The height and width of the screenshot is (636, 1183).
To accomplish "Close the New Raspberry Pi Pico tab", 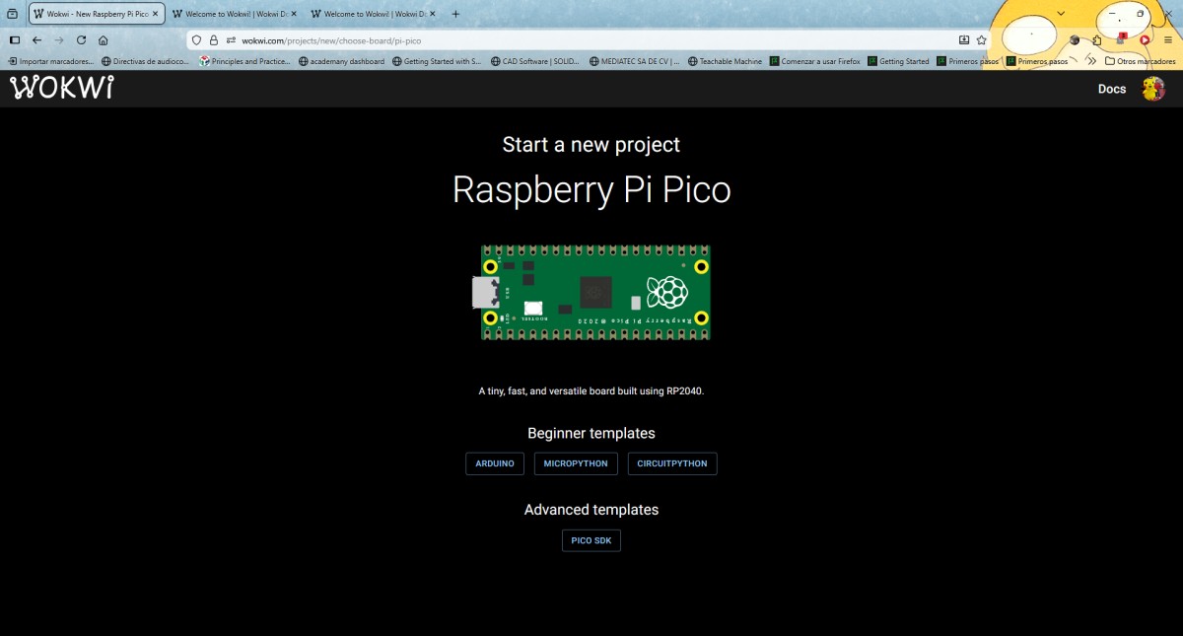I will (156, 14).
